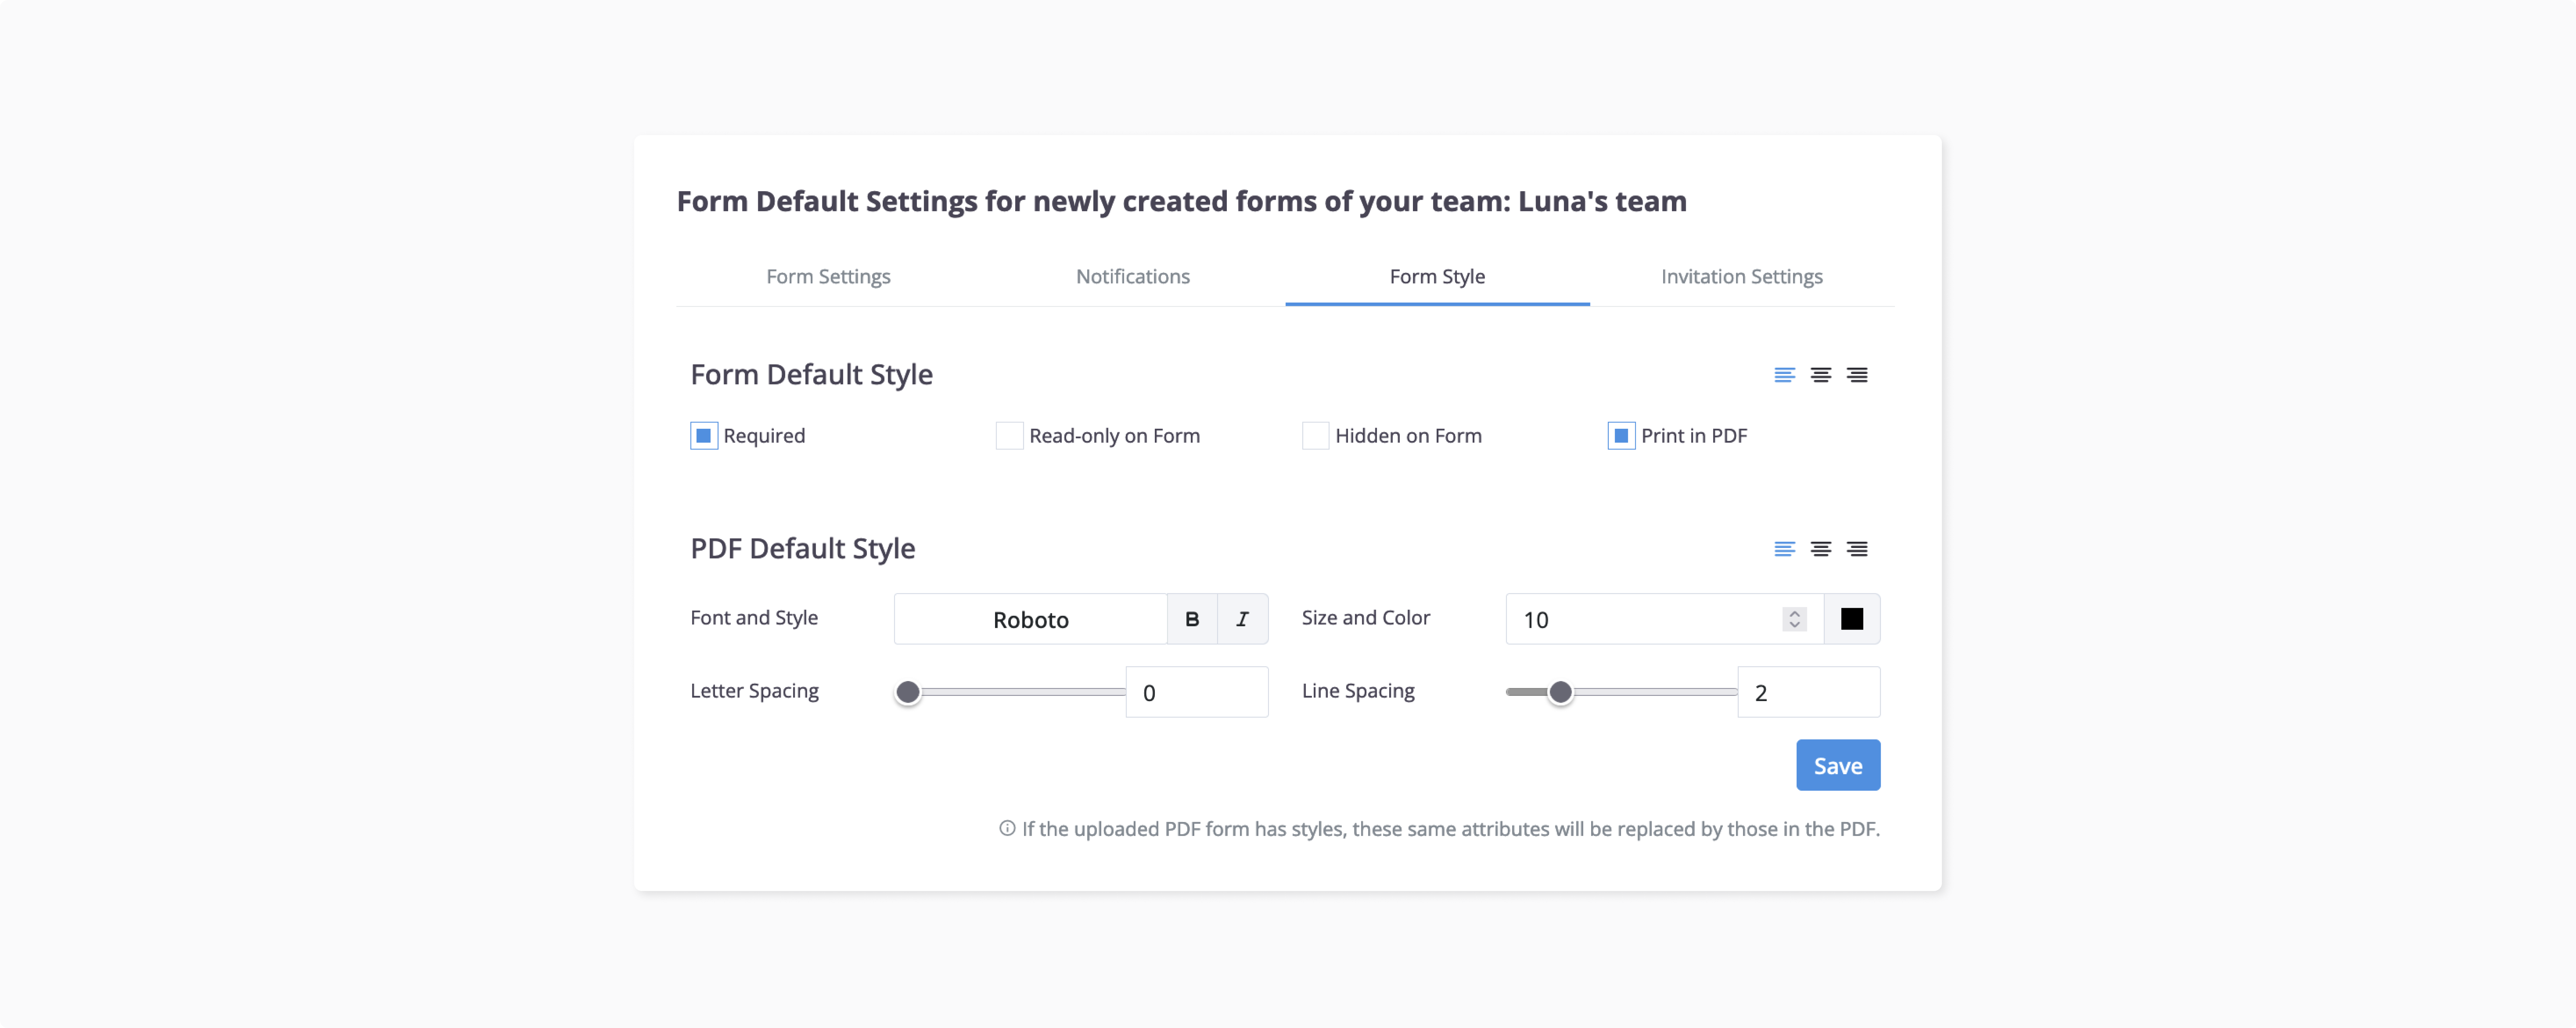
Task: Right-align the PDF Default Style
Action: pyautogui.click(x=1856, y=548)
